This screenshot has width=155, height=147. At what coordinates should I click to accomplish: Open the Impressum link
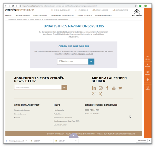(60, 134)
